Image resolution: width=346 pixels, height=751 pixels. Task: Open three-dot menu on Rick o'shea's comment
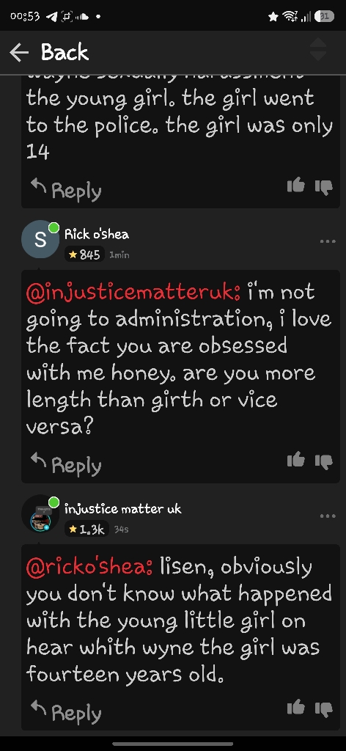(328, 241)
